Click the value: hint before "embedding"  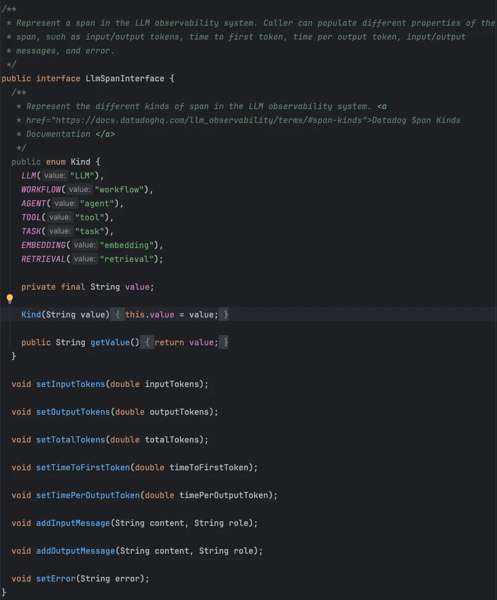(84, 245)
